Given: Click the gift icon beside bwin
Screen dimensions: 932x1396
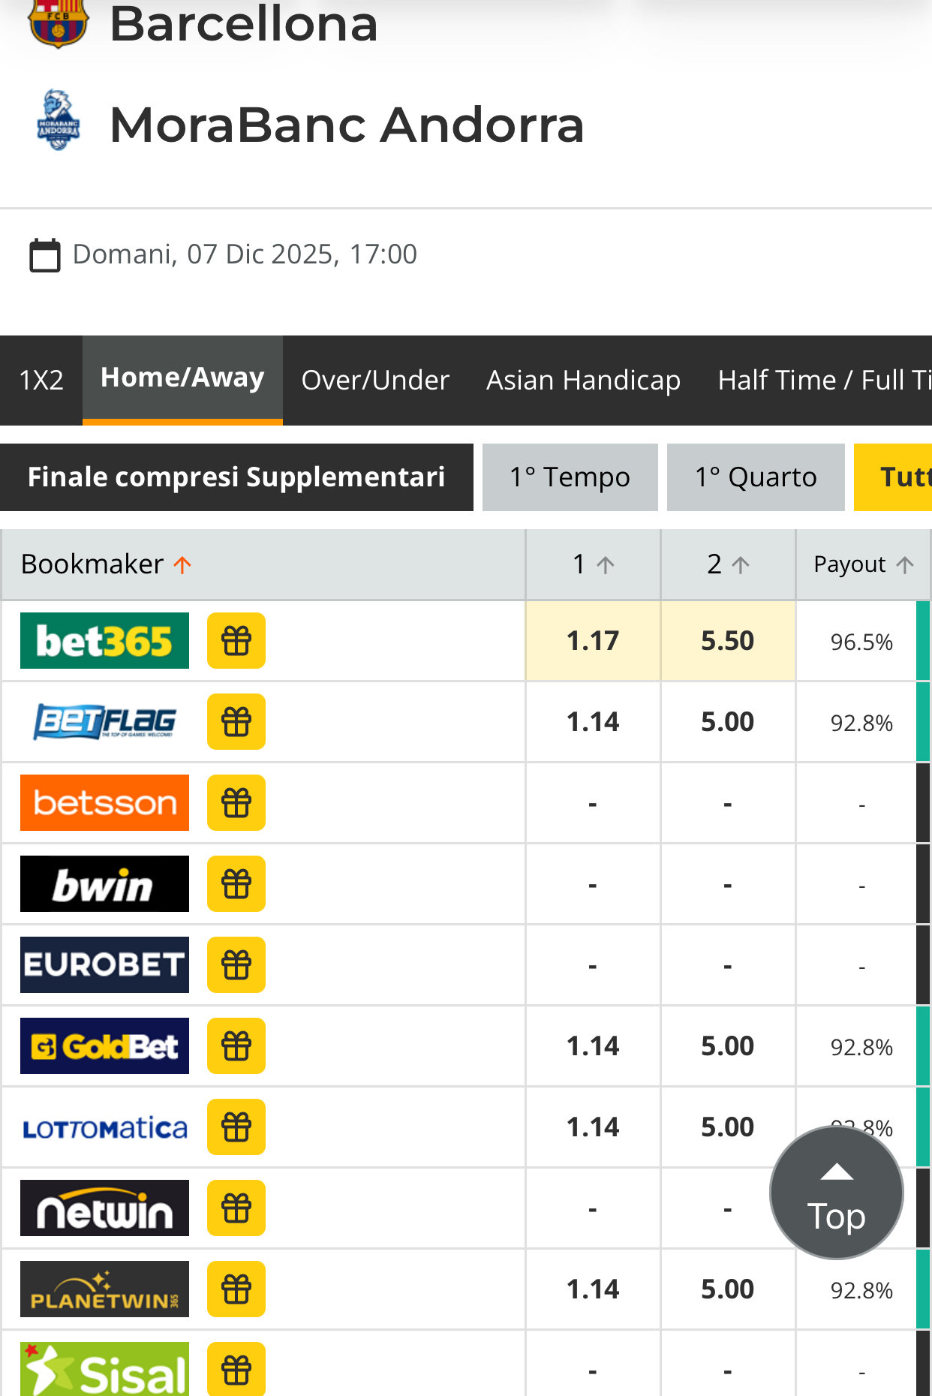Looking at the screenshot, I should (x=236, y=884).
